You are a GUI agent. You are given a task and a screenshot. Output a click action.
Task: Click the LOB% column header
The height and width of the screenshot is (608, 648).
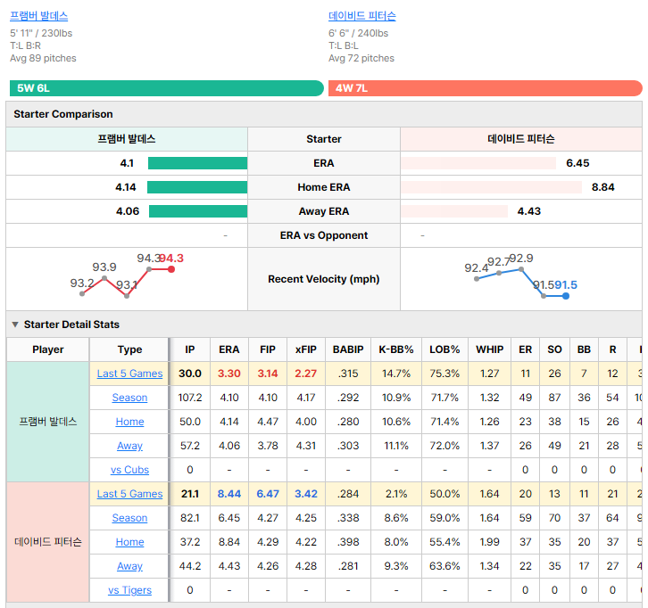[444, 349]
